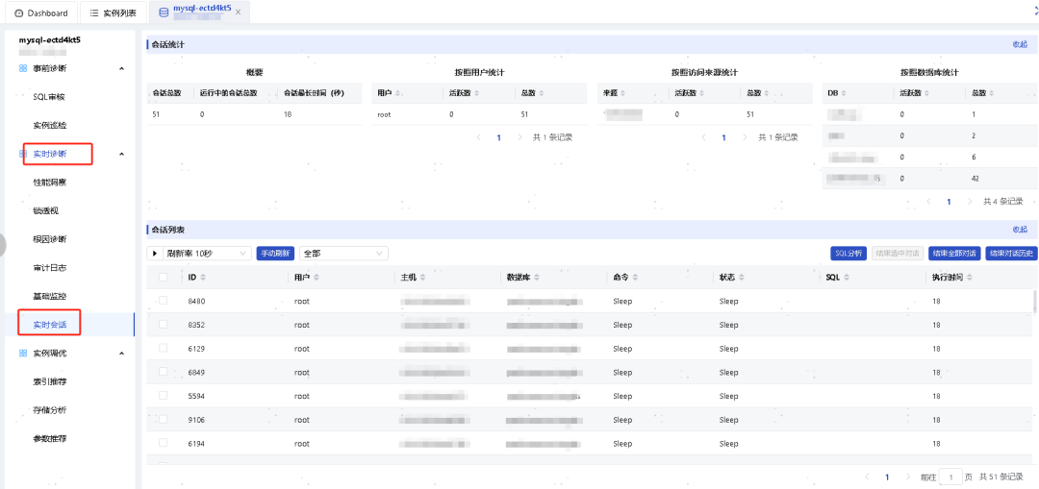Viewport: 1039px width, 489px height.
Task: Sort source statistics by 来源 column
Action: tap(622, 93)
